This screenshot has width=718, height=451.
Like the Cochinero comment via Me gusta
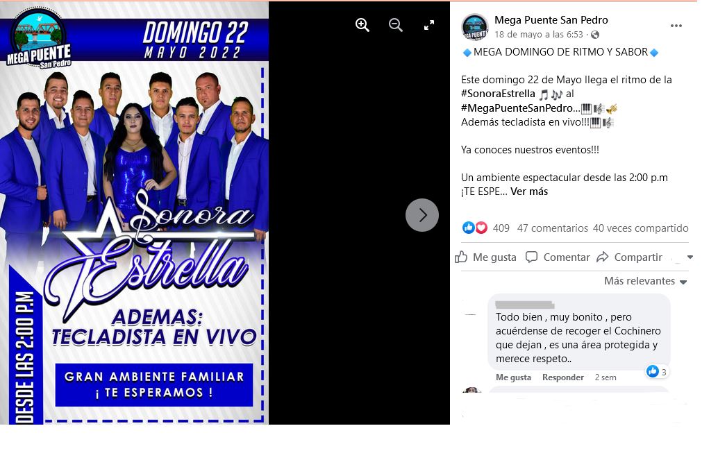pos(513,377)
